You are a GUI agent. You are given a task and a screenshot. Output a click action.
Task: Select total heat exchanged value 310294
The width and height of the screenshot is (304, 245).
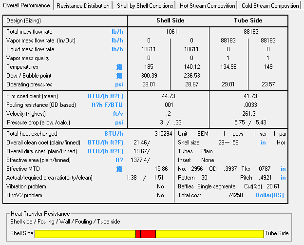pos(163,134)
